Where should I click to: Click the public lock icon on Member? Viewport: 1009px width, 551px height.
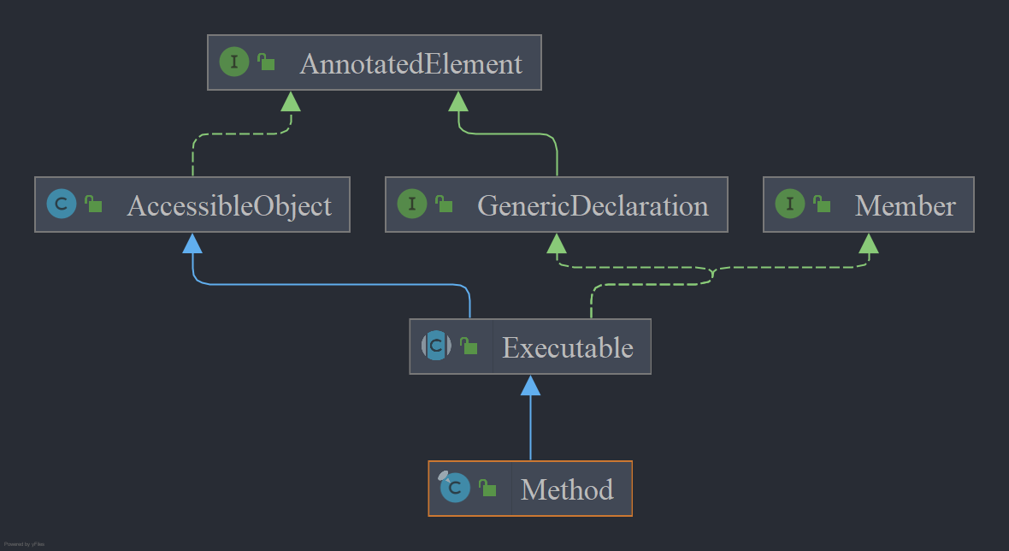[x=822, y=204]
